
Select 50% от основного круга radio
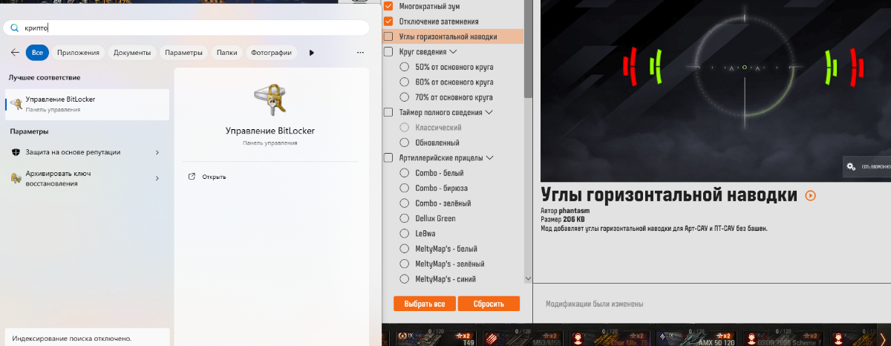pyautogui.click(x=405, y=67)
